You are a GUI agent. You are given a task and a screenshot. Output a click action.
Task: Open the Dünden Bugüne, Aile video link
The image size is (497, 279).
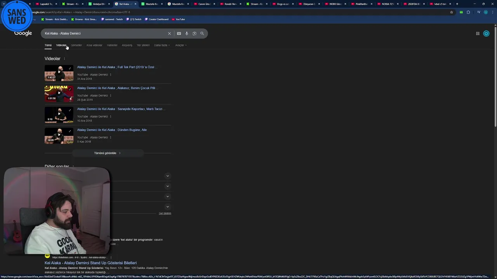coord(112,130)
